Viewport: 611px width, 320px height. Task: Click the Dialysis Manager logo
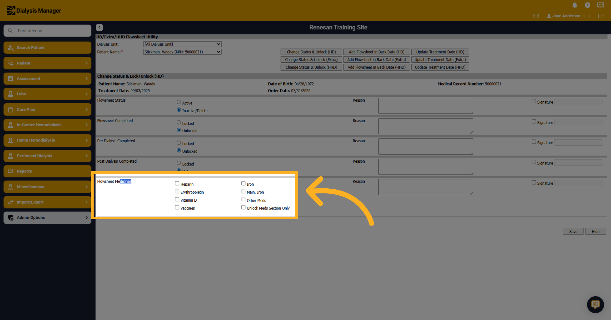(x=34, y=11)
